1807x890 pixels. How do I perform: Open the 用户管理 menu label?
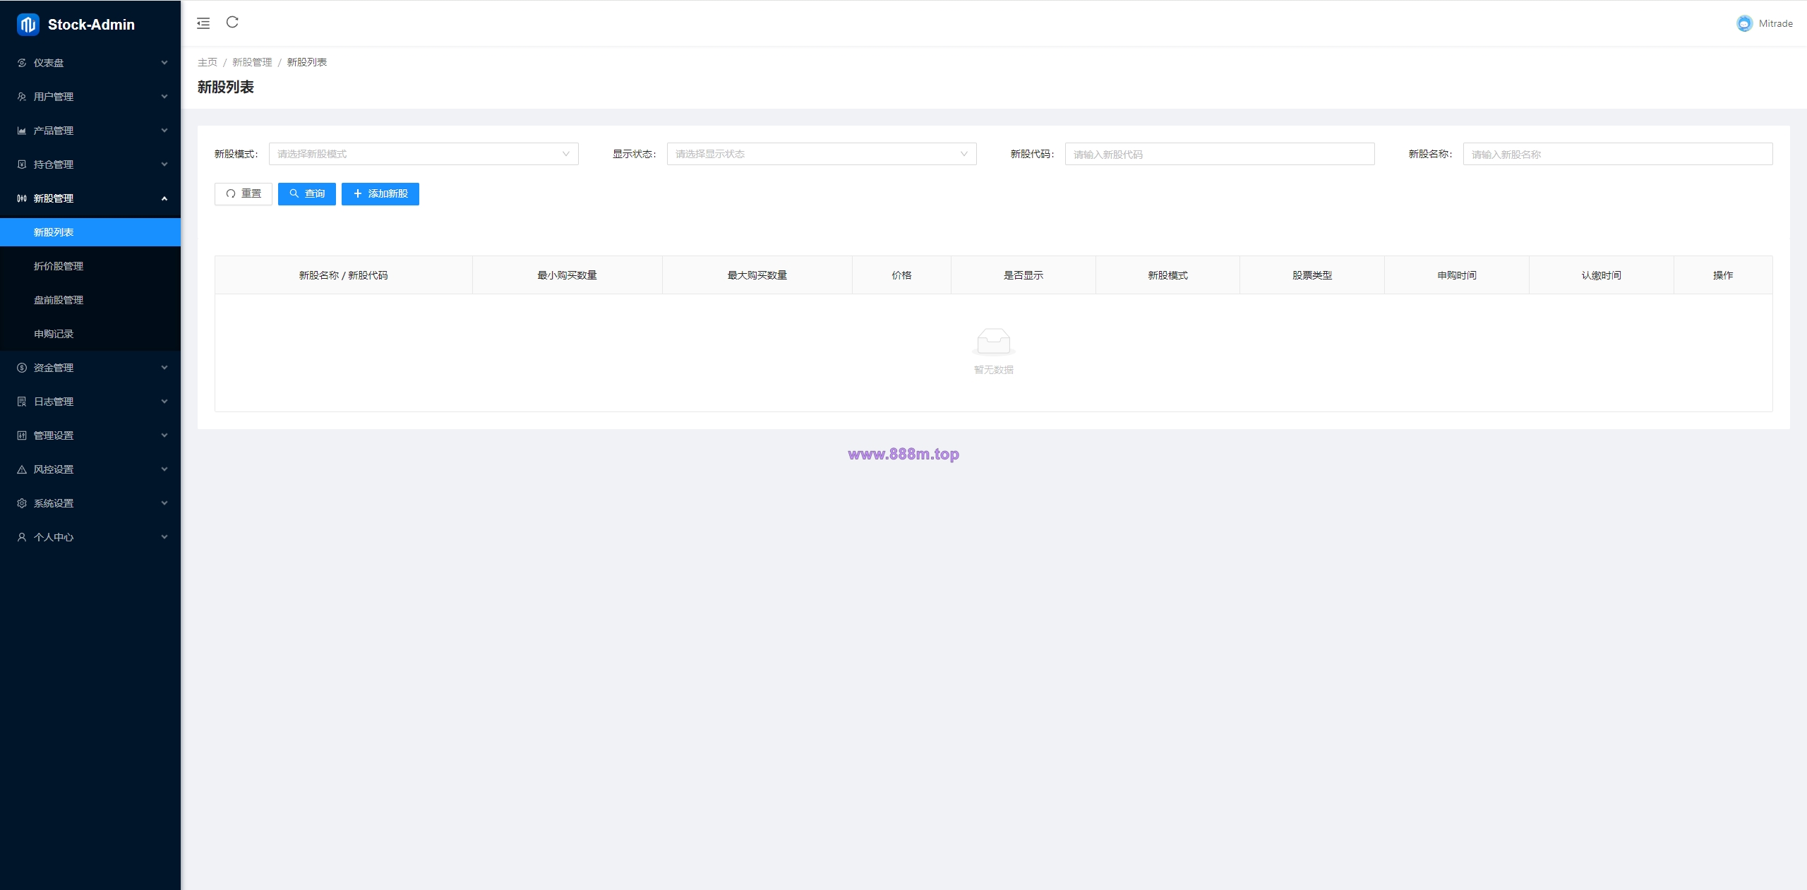[x=54, y=97]
